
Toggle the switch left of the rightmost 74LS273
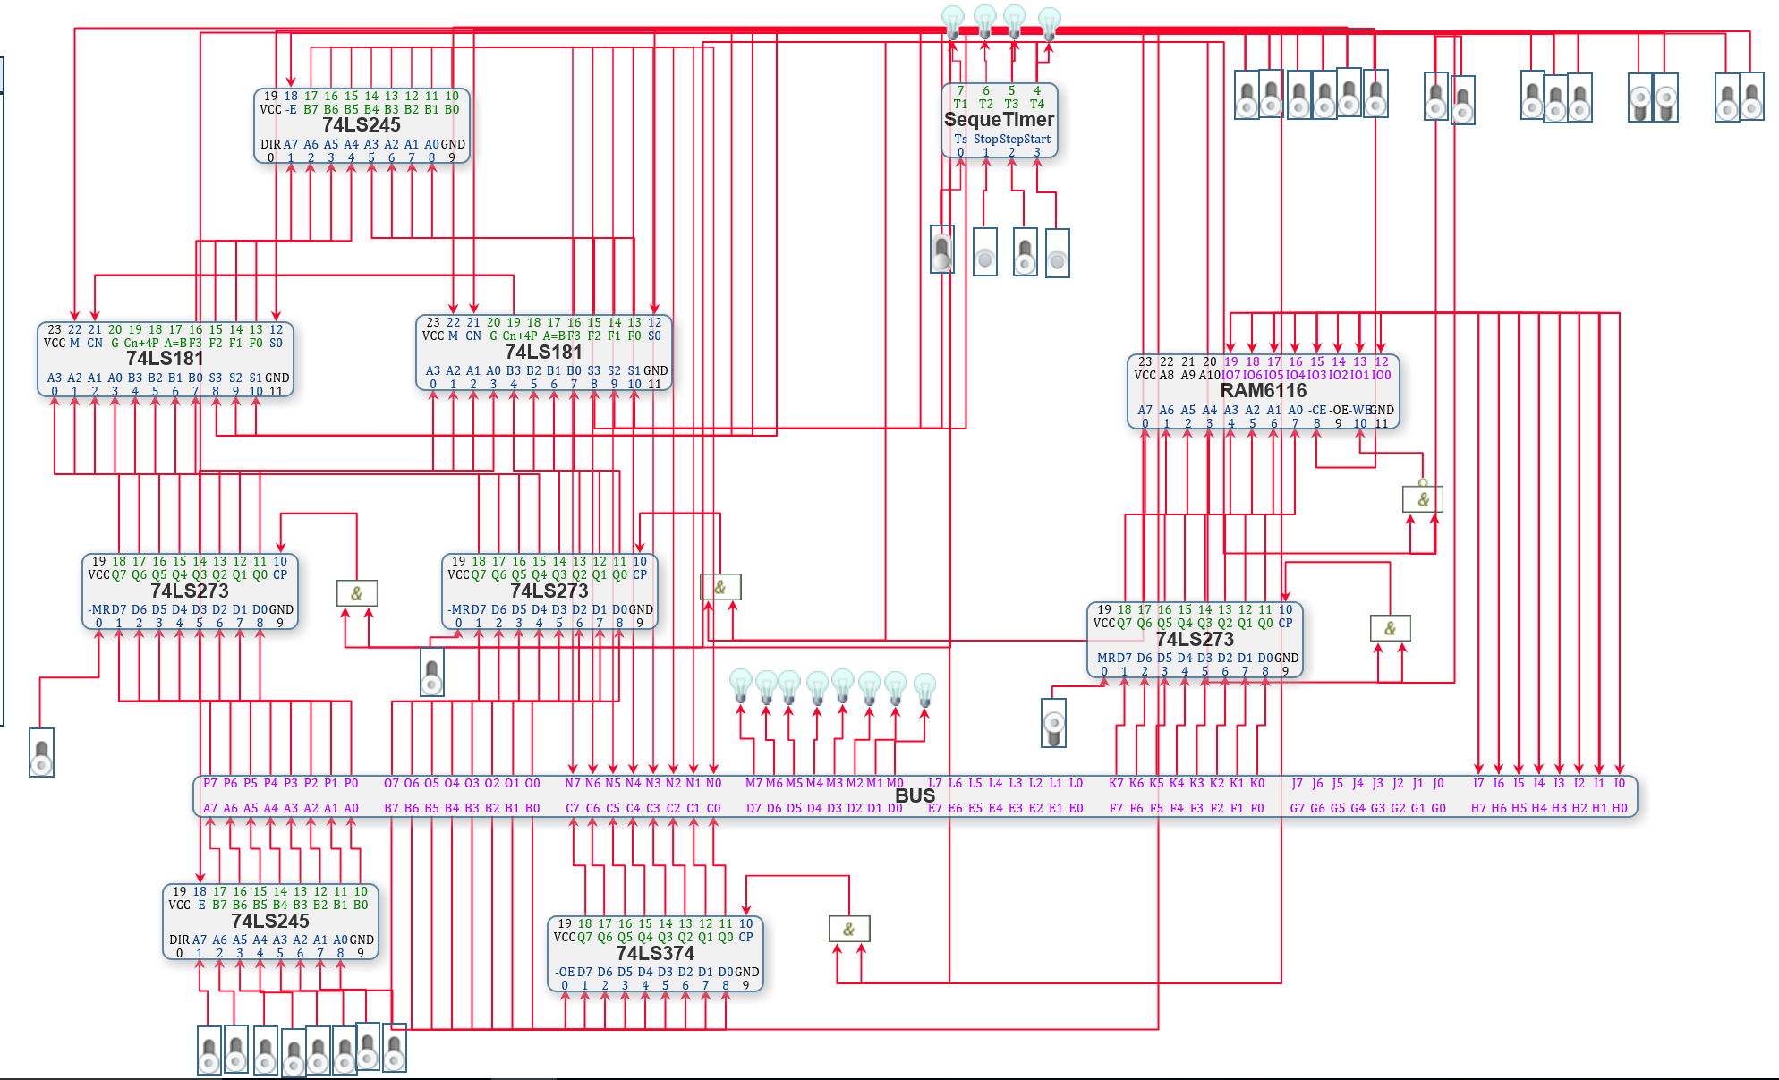point(1053,723)
